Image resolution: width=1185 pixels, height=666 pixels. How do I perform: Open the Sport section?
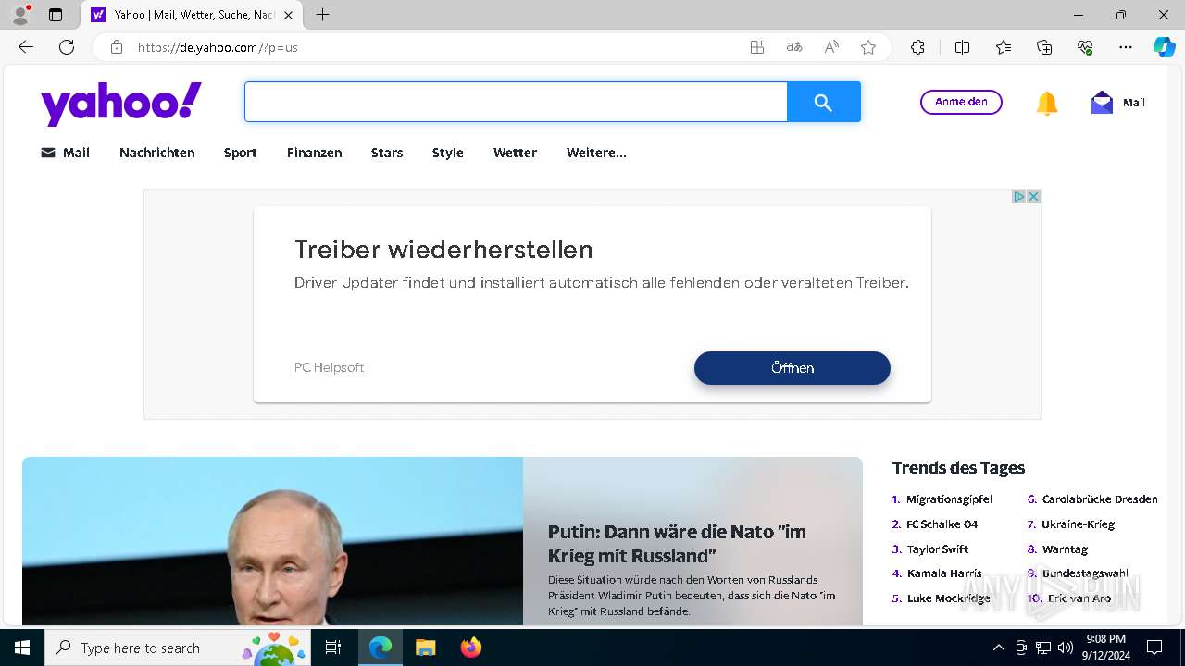click(x=240, y=153)
